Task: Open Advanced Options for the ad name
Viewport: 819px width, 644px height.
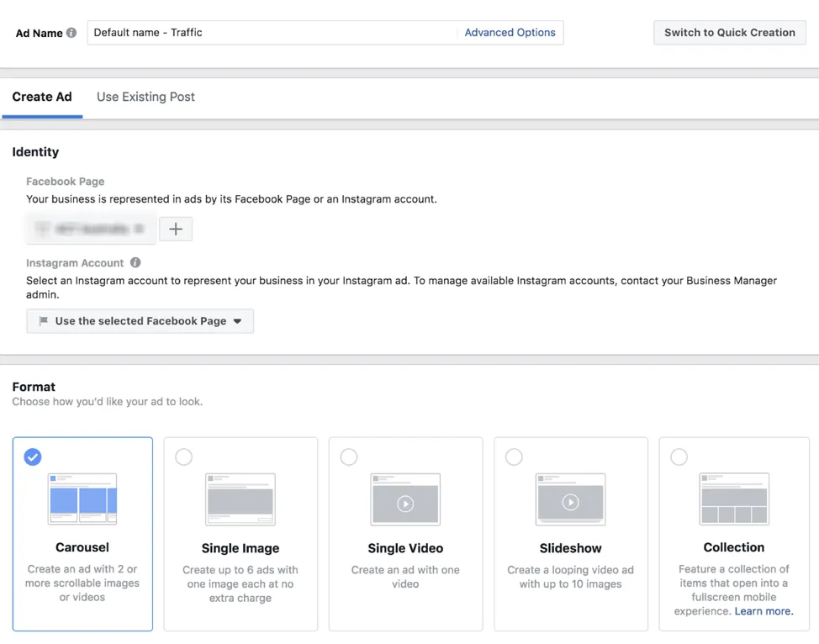Action: tap(510, 32)
